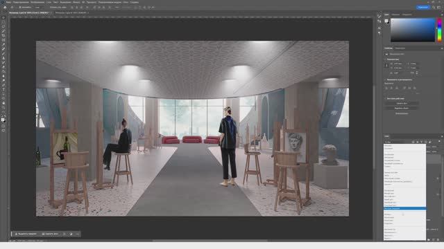Select the Brush tool
The width and height of the screenshot is (444, 249).
click(x=3, y=54)
